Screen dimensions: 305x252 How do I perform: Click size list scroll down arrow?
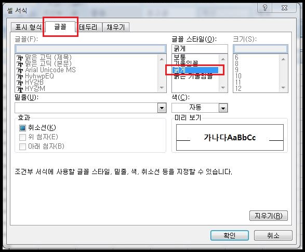tap(283, 88)
